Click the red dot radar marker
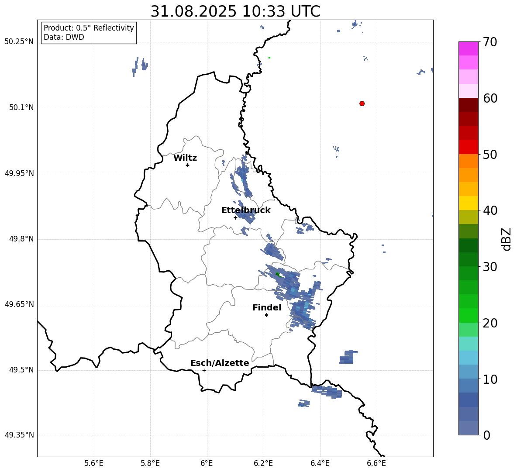Viewport: 517px width, 472px height. [362, 103]
